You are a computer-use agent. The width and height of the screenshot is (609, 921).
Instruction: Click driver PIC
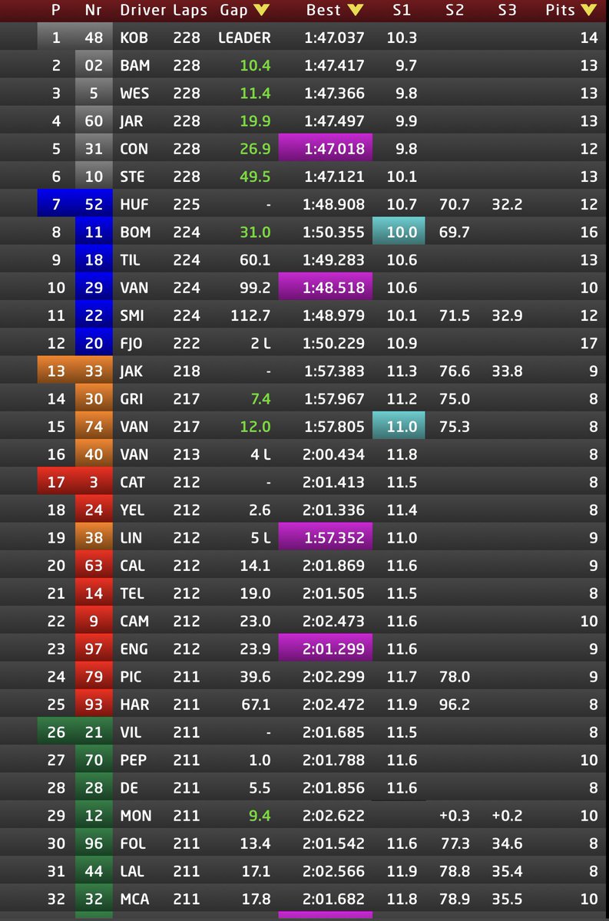click(131, 676)
